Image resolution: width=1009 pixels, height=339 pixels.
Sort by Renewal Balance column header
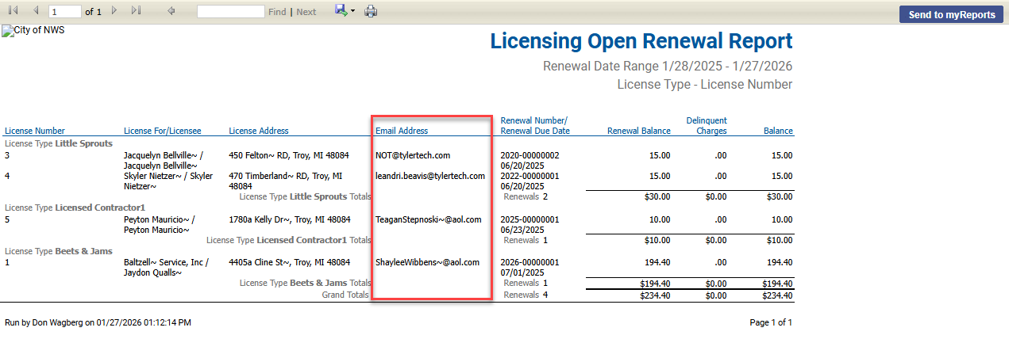(x=638, y=131)
